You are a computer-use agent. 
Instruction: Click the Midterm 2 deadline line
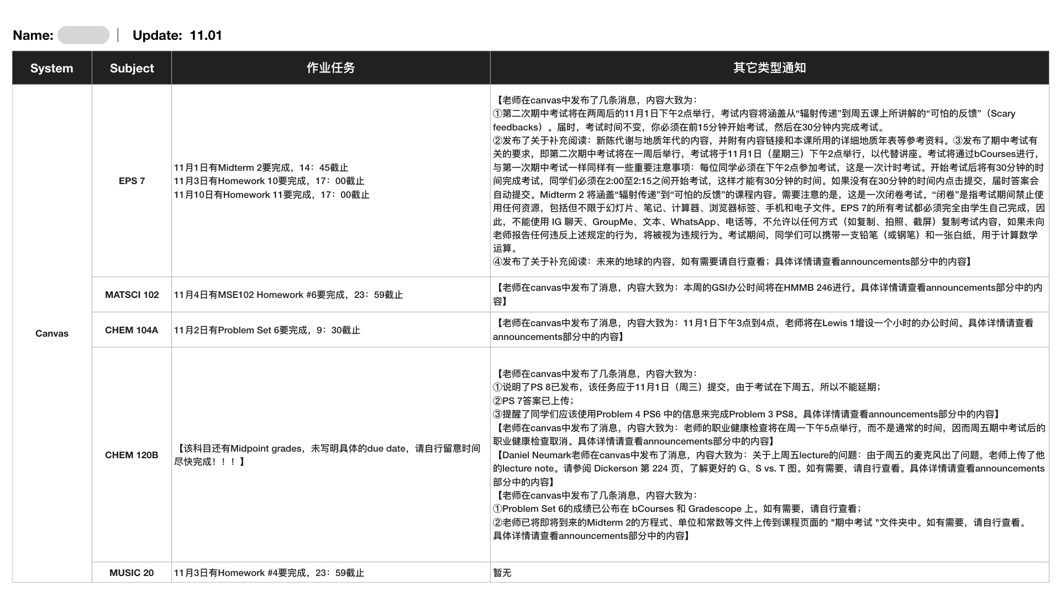click(x=261, y=167)
